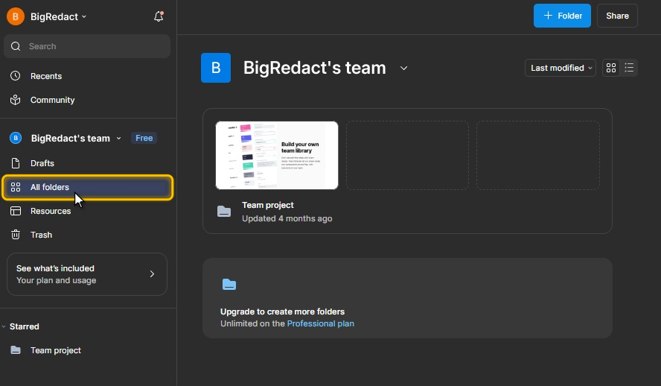Screen dimensions: 661x386
Task: Switch to list view
Action: click(x=629, y=68)
